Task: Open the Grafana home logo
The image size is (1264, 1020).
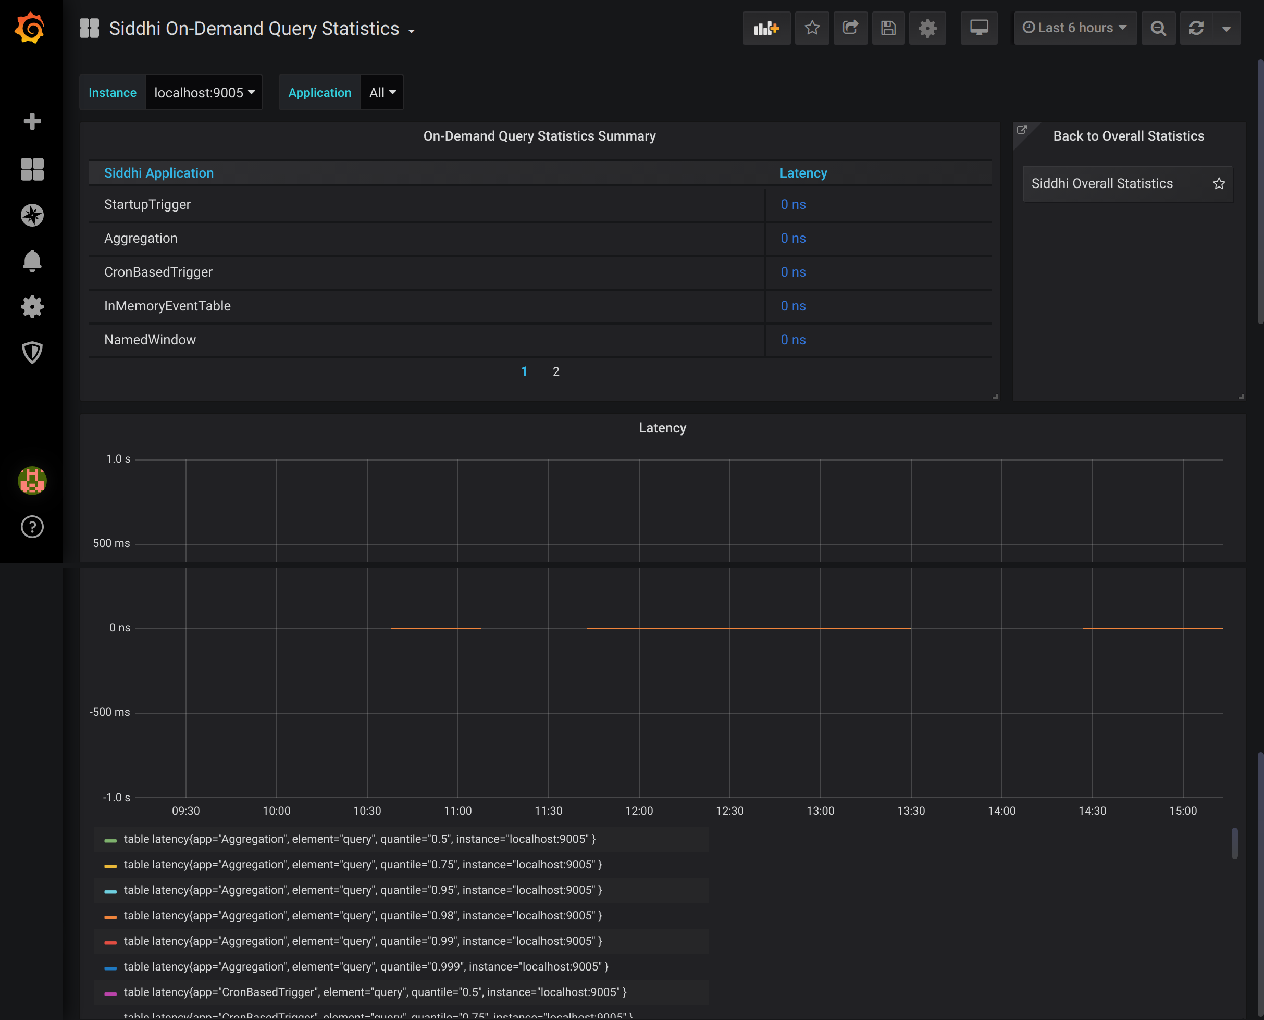Action: tap(30, 28)
